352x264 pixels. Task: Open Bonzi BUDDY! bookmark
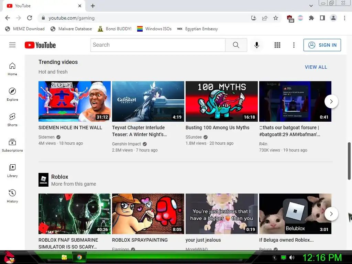coord(114,29)
